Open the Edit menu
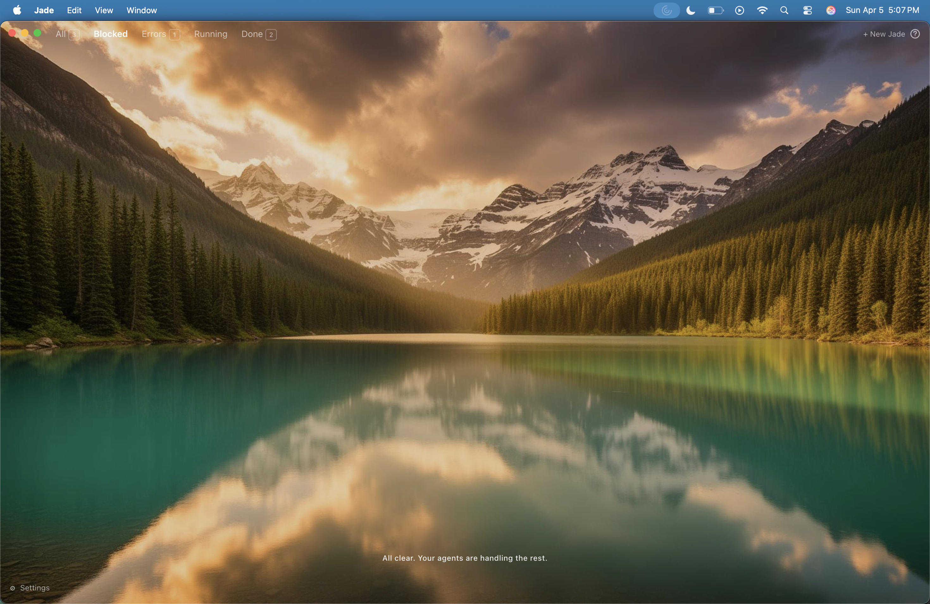The image size is (930, 604). tap(74, 10)
